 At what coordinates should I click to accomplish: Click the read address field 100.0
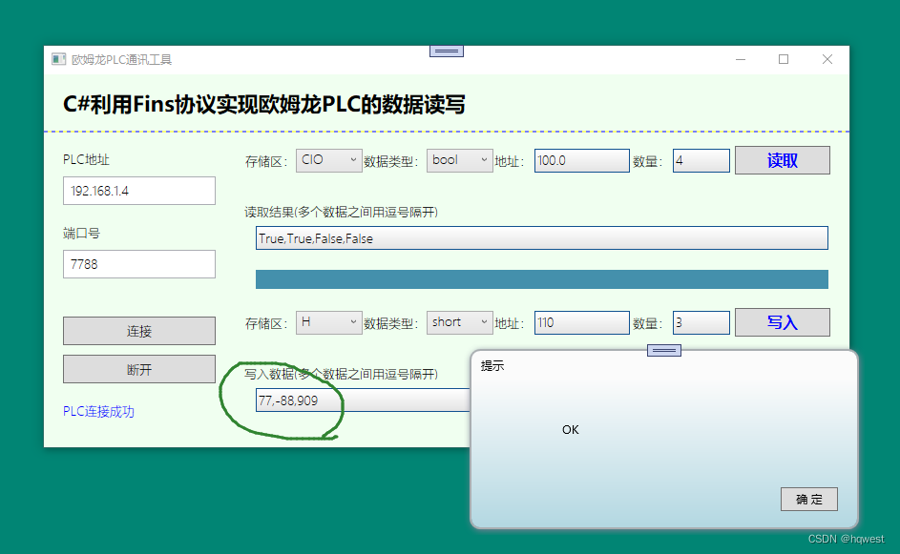point(582,160)
